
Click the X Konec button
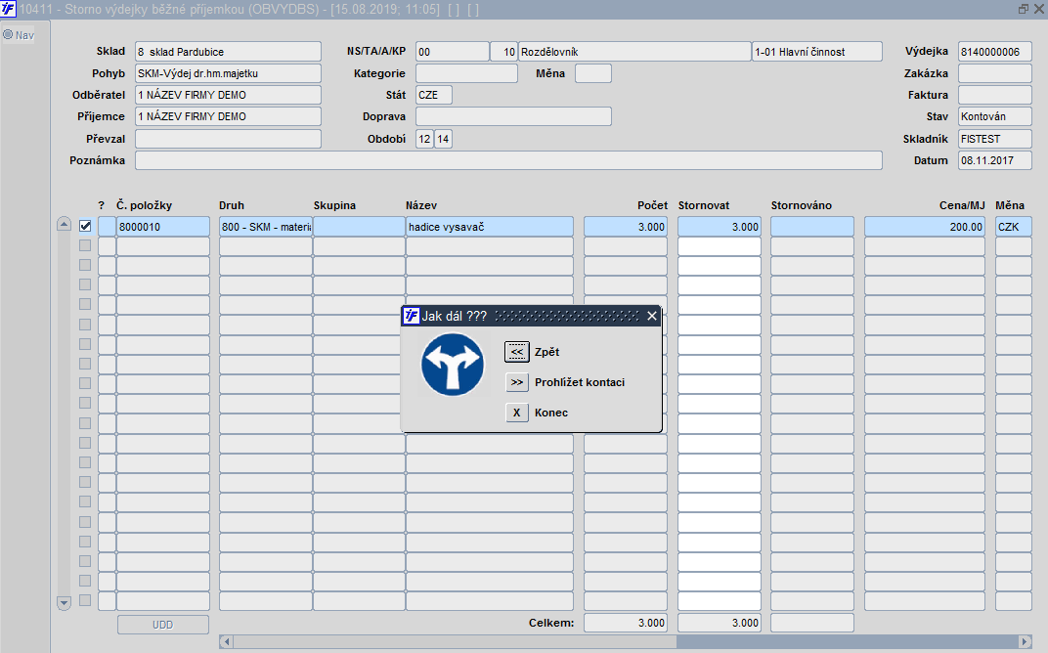pos(516,413)
